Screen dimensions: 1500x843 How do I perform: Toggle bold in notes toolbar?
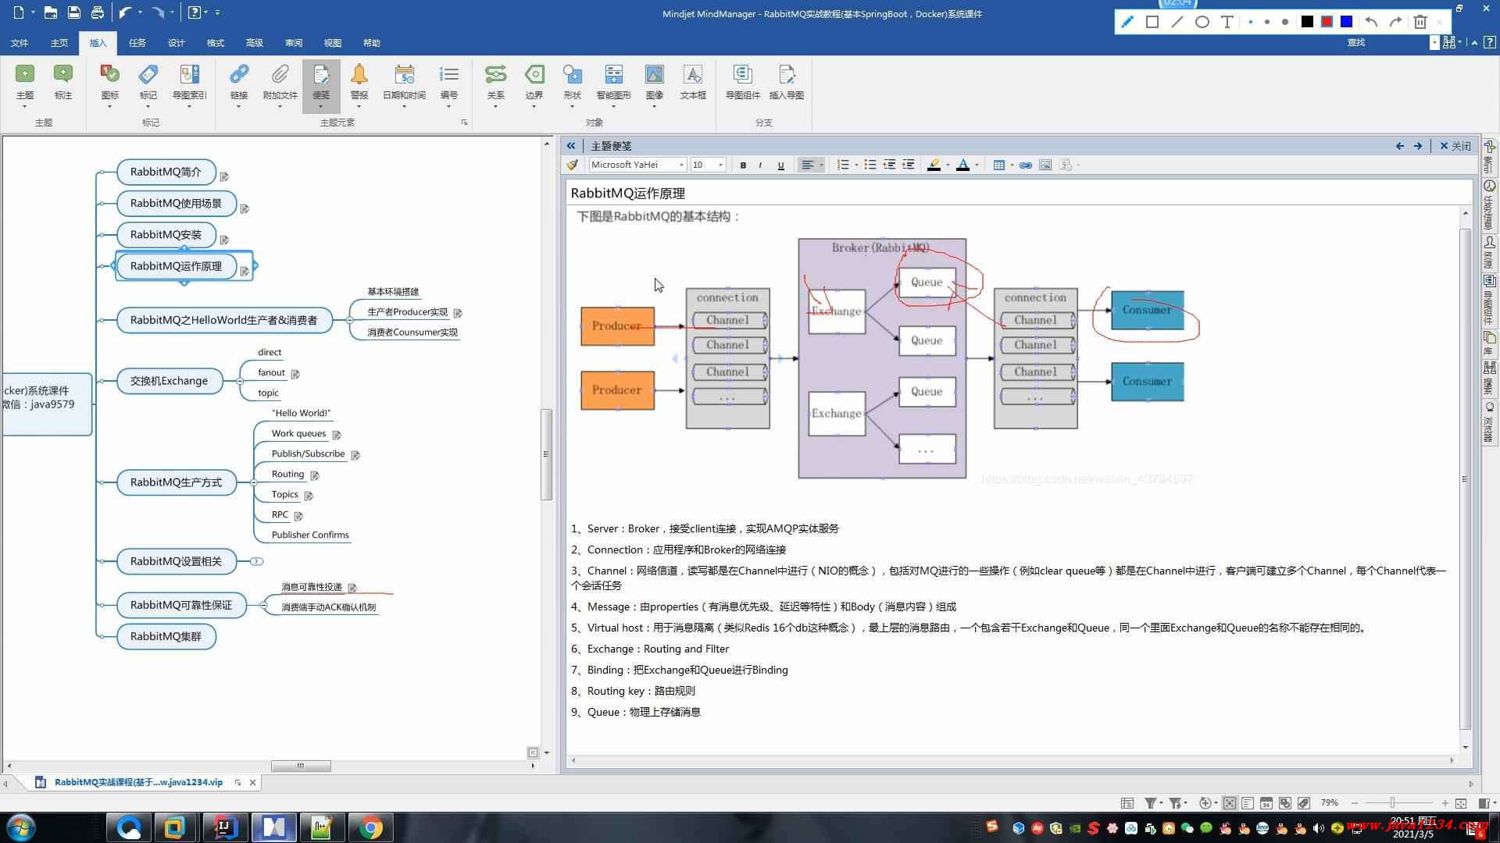point(743,165)
